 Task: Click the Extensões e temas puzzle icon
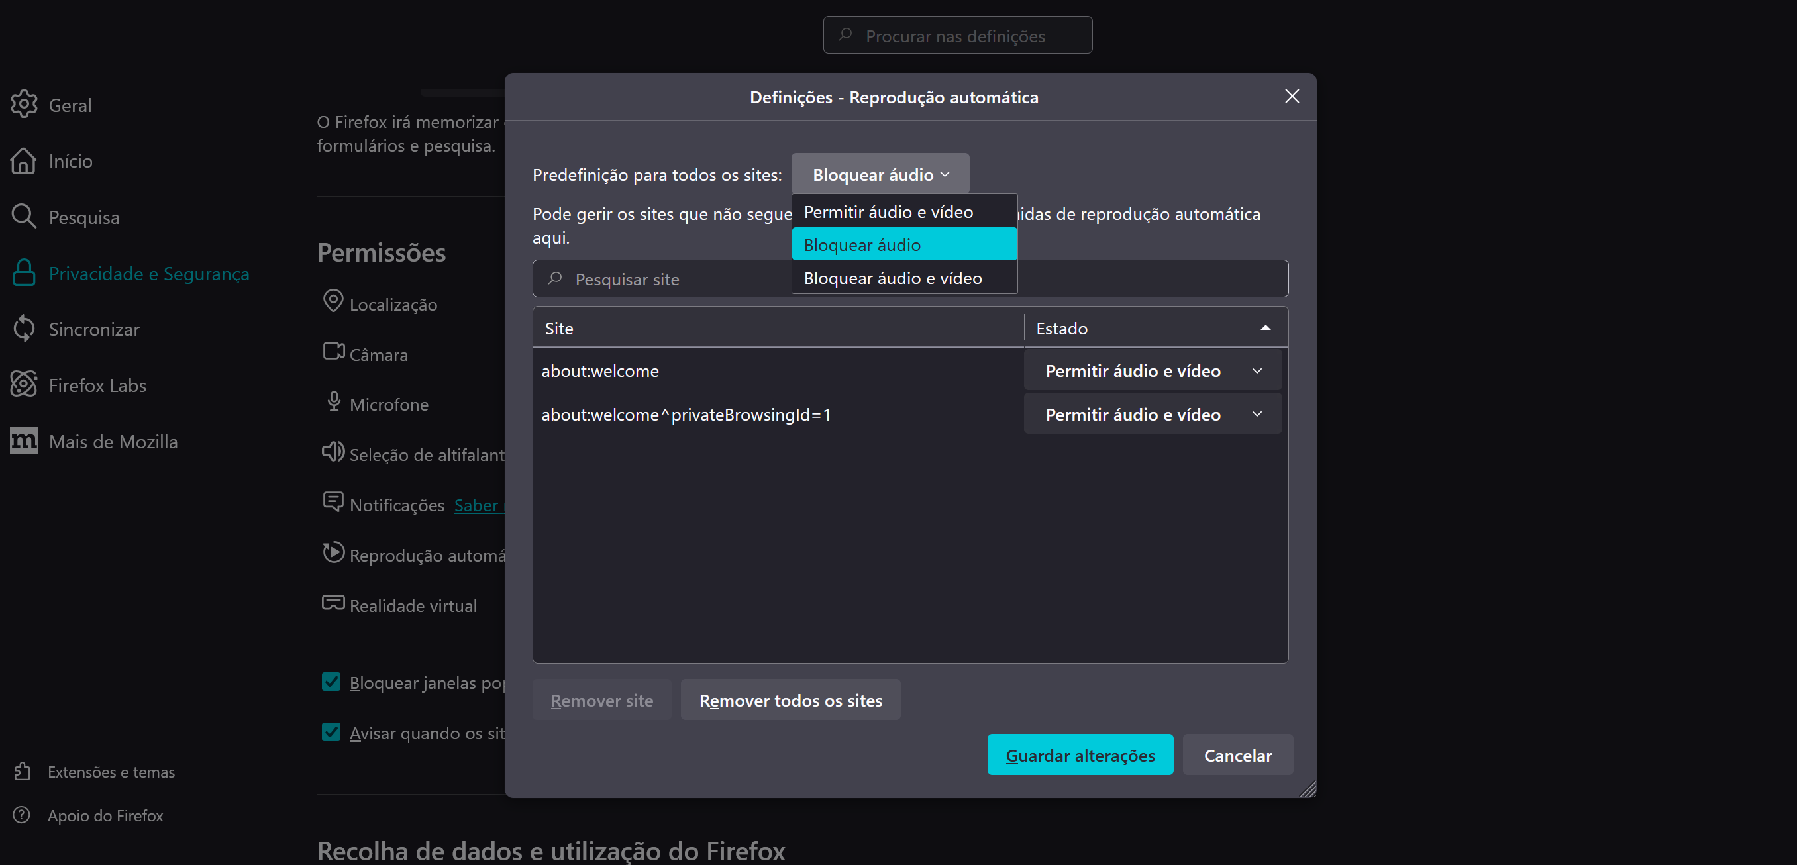pos(23,772)
